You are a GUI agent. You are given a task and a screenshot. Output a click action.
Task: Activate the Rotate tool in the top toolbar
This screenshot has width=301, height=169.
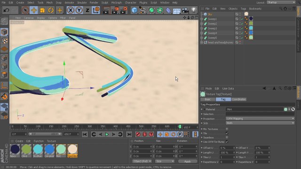point(51,10)
